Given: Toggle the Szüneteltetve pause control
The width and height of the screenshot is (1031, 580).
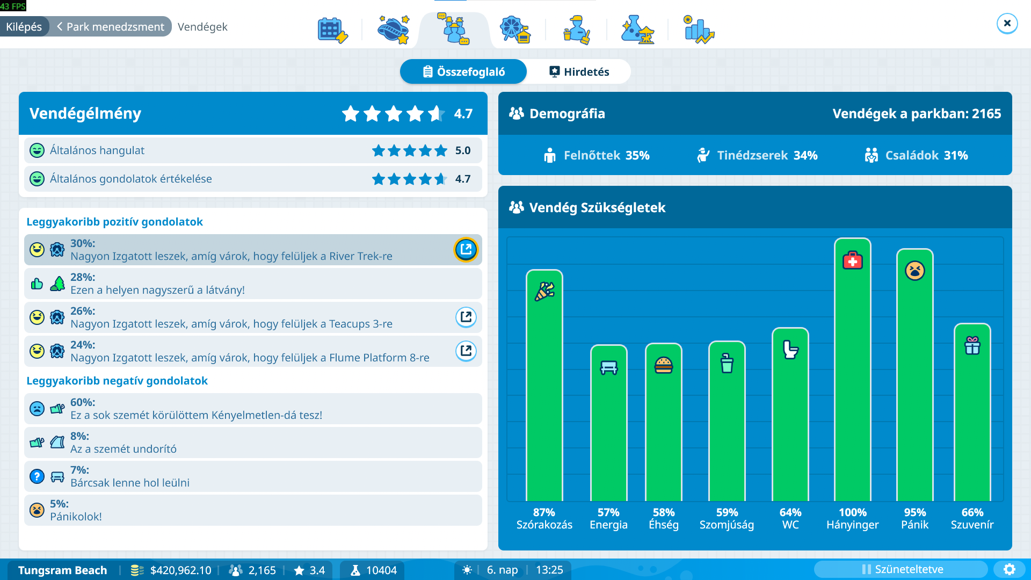Looking at the screenshot, I should (x=901, y=569).
